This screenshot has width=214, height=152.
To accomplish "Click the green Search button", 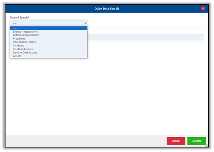I will pyautogui.click(x=196, y=141).
